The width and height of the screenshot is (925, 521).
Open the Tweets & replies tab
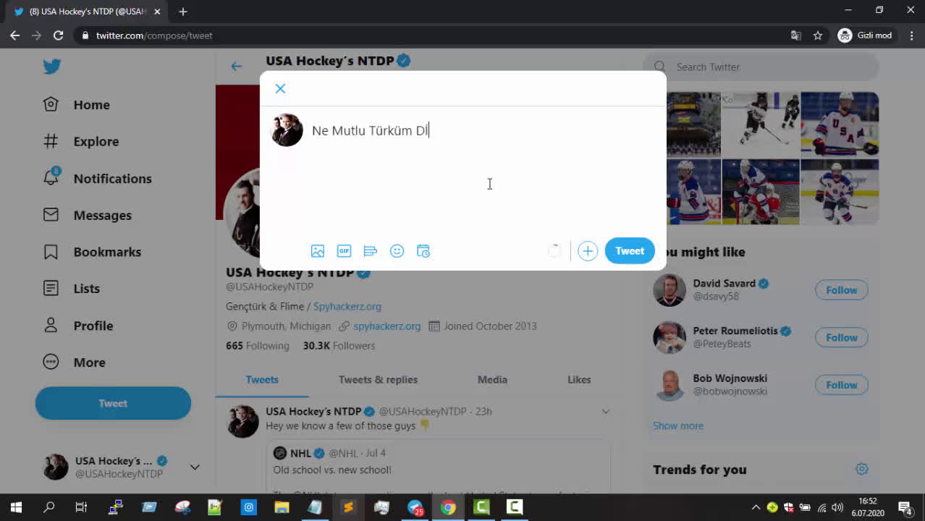click(x=378, y=379)
